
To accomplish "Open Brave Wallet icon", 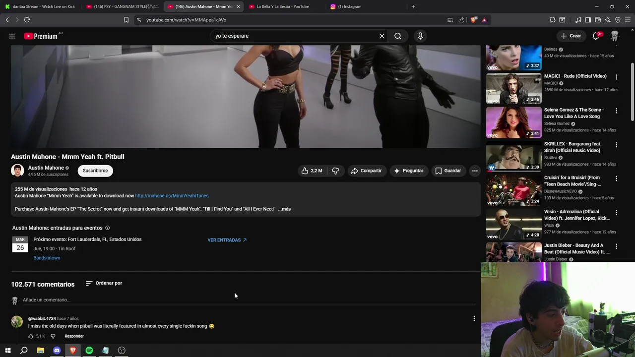I will coord(598,20).
